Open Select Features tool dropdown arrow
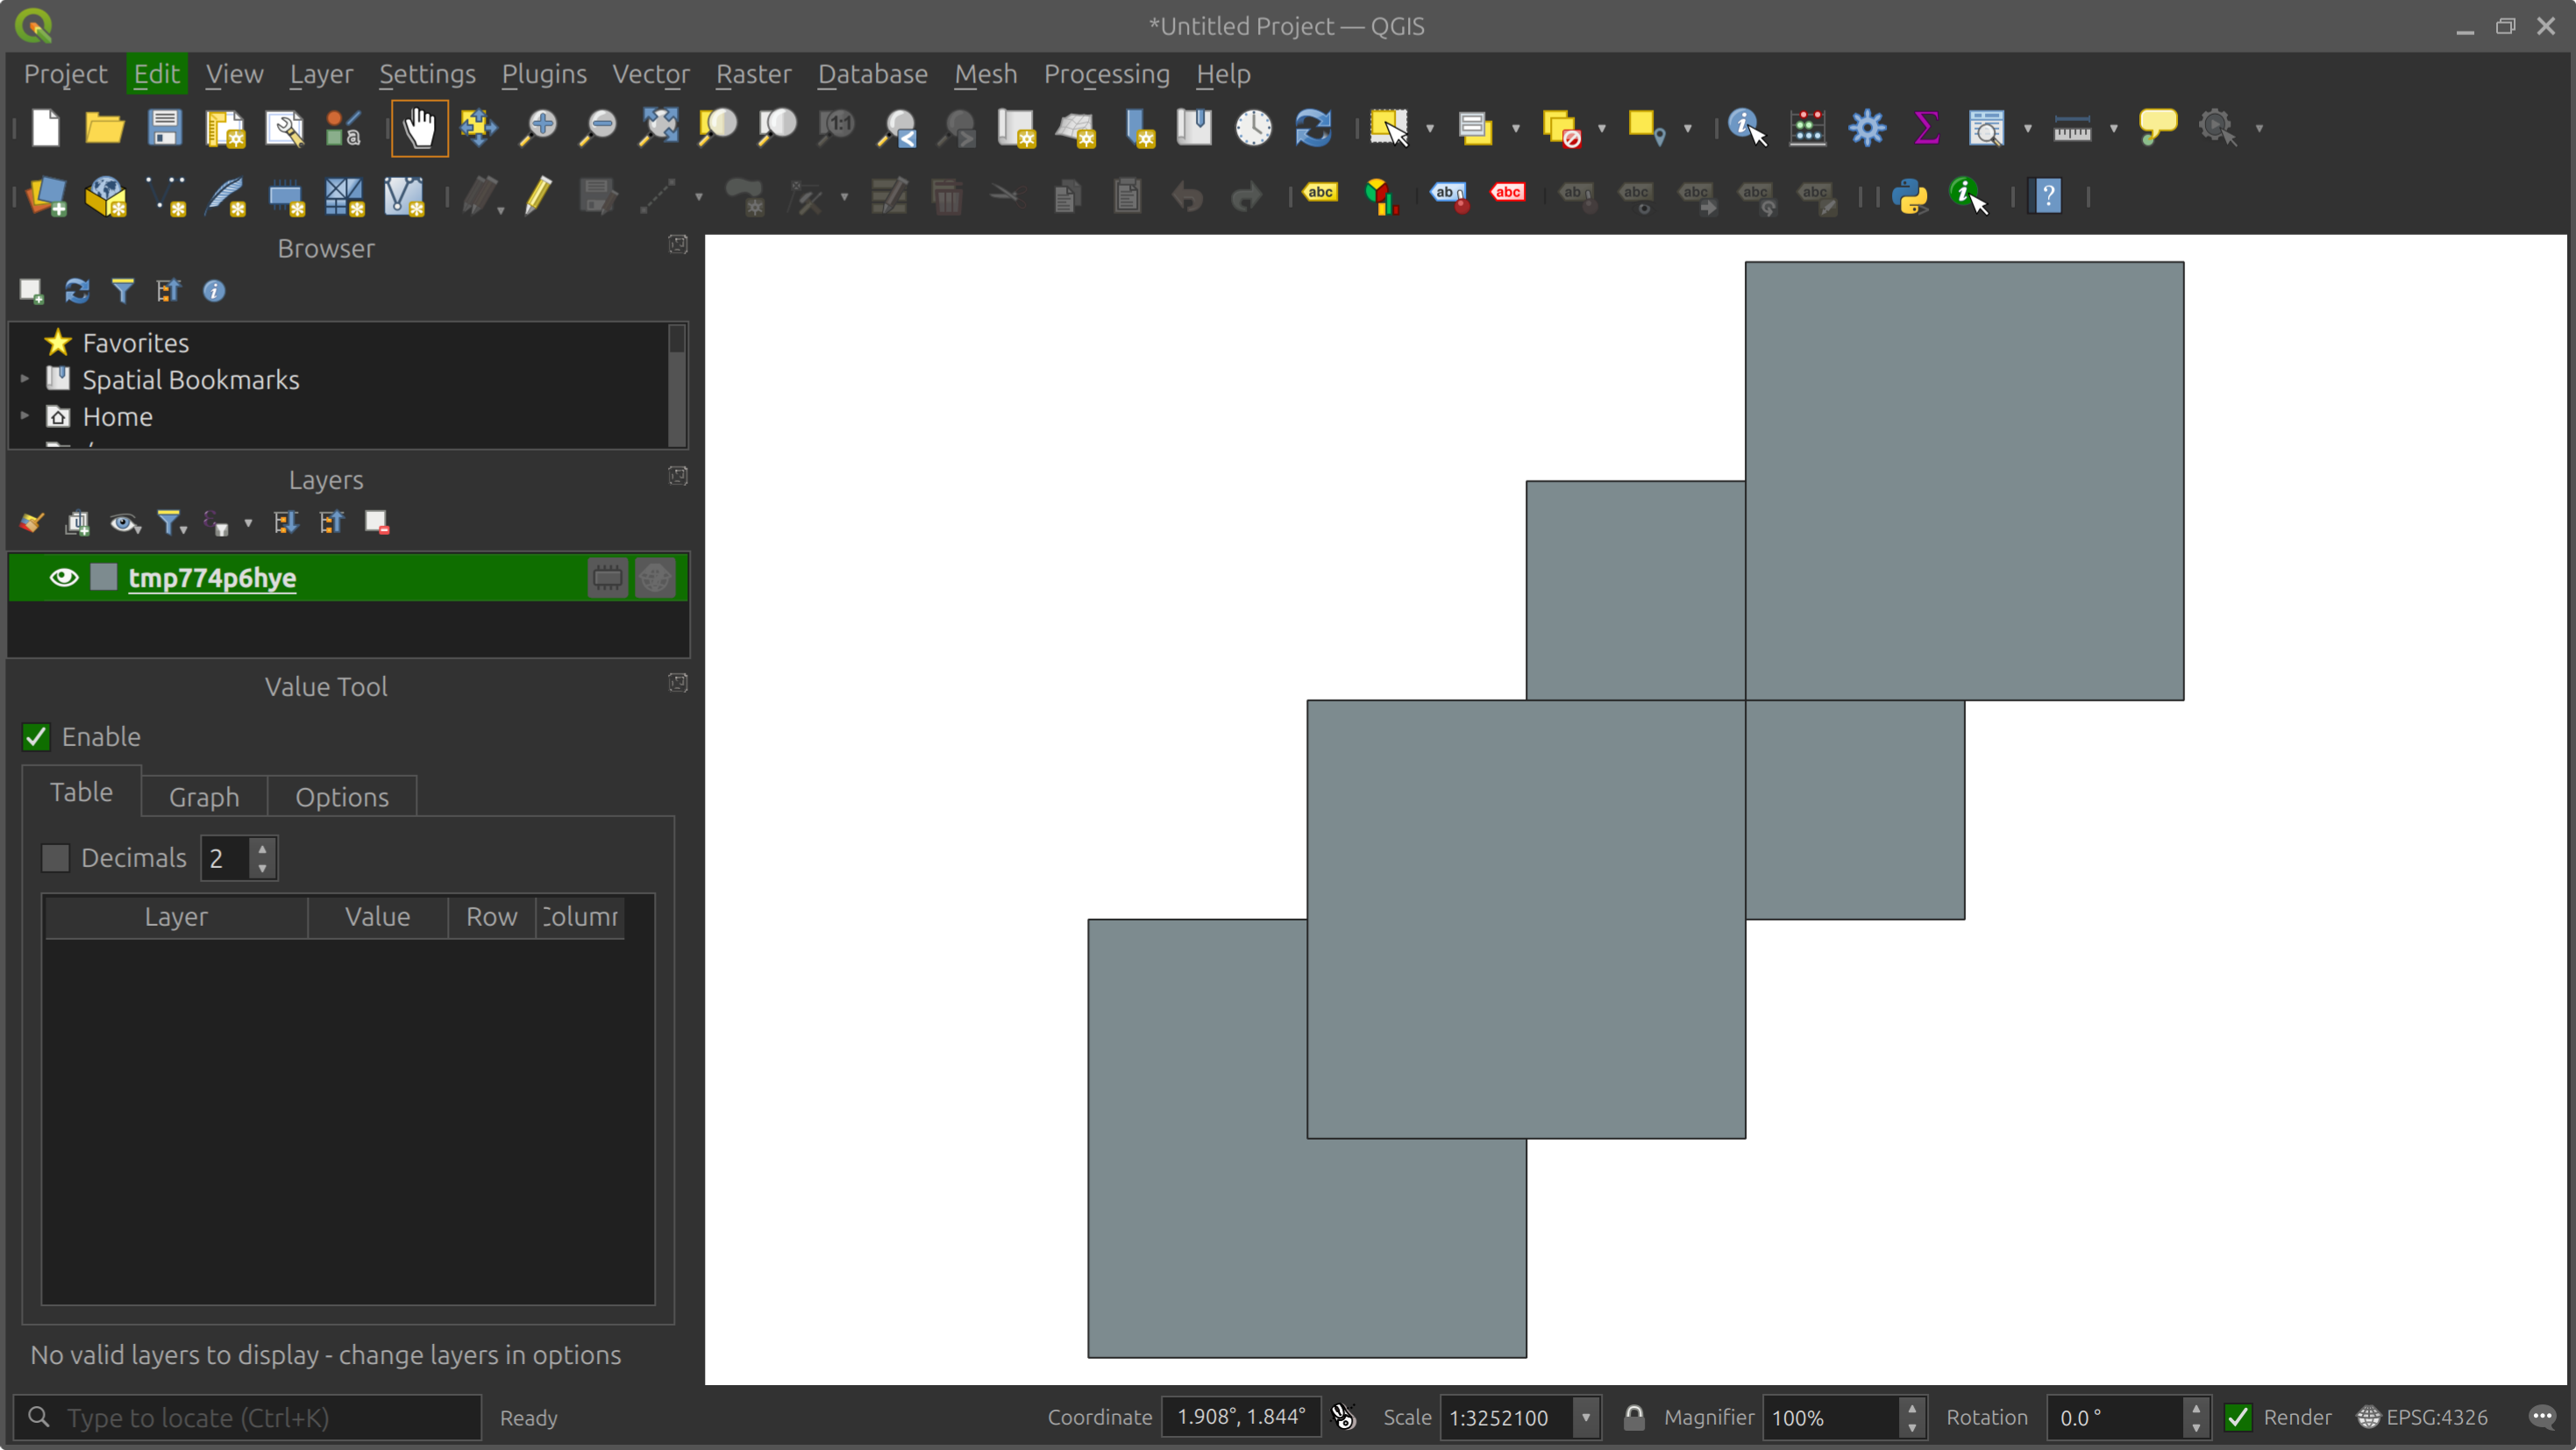The image size is (2576, 1450). pyautogui.click(x=1429, y=128)
